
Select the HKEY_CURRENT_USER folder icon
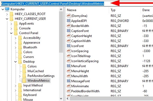coord(11,19)
